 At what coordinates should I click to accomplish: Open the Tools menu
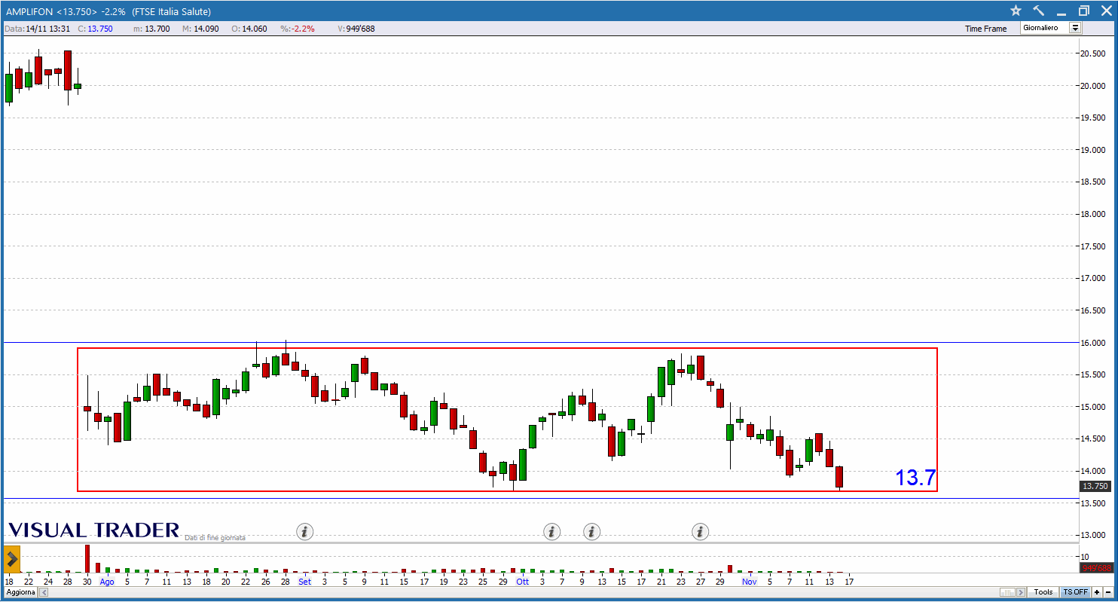[x=1043, y=592]
